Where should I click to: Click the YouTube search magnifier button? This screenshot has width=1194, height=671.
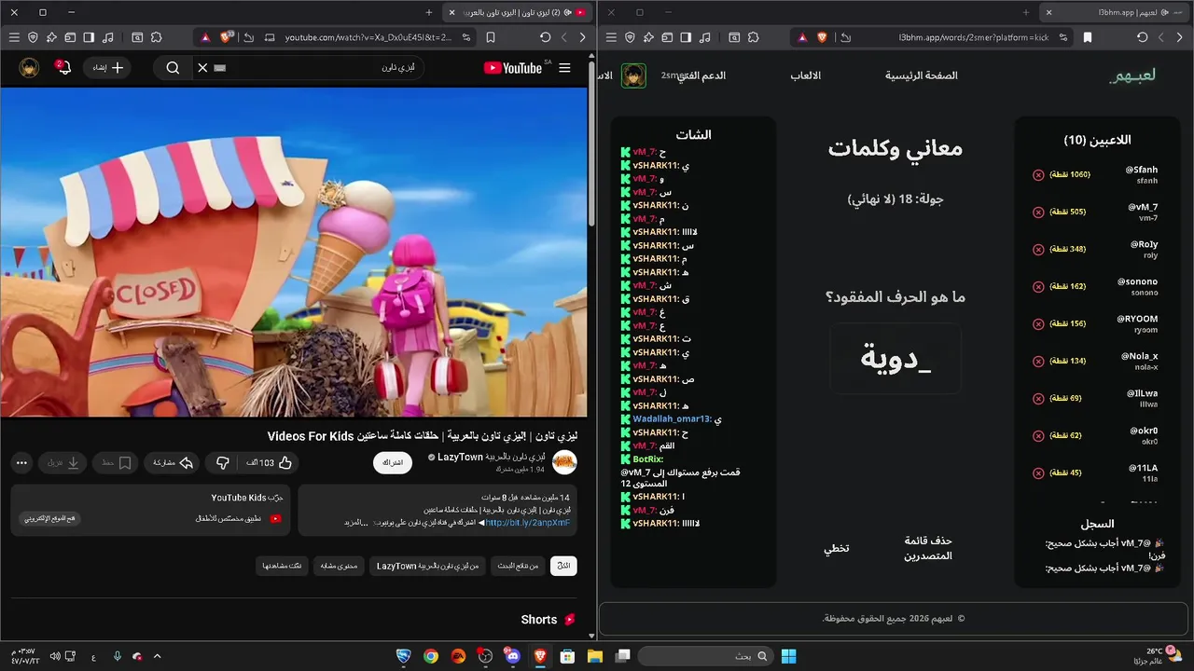click(173, 68)
